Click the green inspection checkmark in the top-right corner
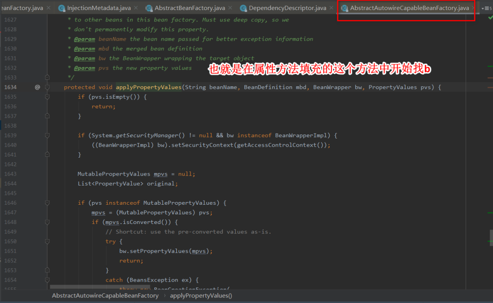Screen dimensions: 493x303 pyautogui.click(x=490, y=18)
